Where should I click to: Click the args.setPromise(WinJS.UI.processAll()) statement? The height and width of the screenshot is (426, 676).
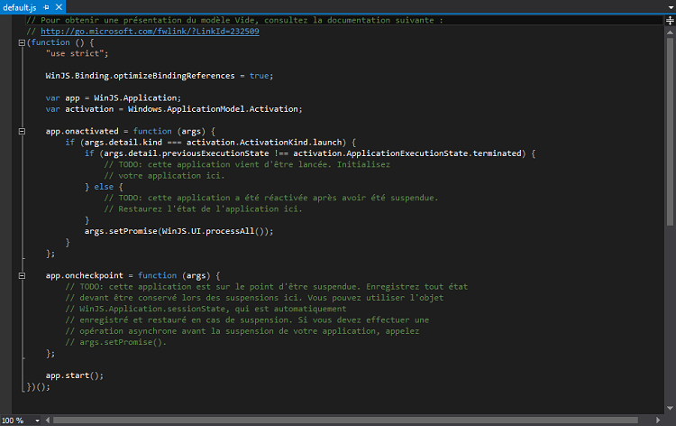click(x=178, y=231)
